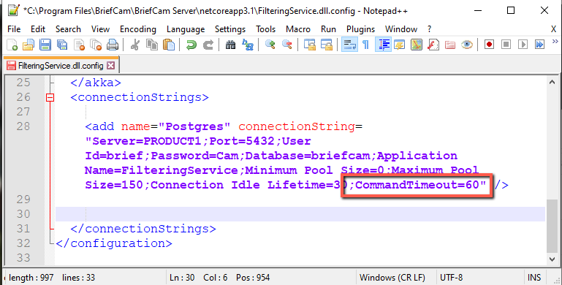
Task: Open the Macro menu
Action: click(x=298, y=29)
